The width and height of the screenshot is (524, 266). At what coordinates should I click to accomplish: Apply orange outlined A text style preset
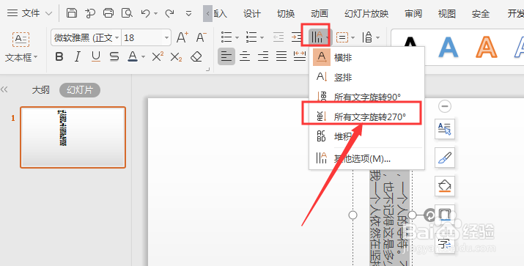click(486, 47)
